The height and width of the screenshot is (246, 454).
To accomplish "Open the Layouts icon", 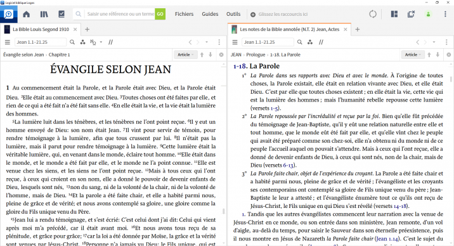I will coord(394,14).
